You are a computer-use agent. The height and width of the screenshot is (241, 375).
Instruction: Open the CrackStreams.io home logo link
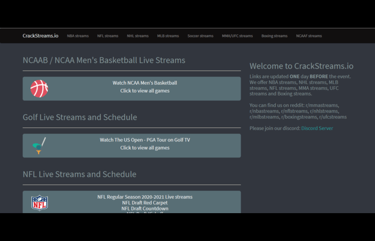[40, 36]
